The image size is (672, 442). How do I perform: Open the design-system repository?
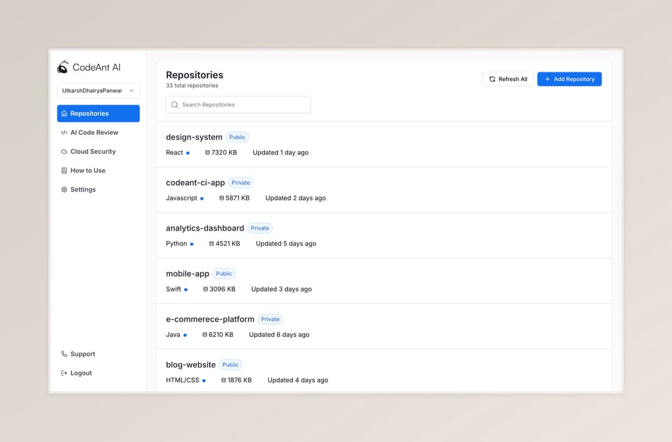(x=194, y=137)
